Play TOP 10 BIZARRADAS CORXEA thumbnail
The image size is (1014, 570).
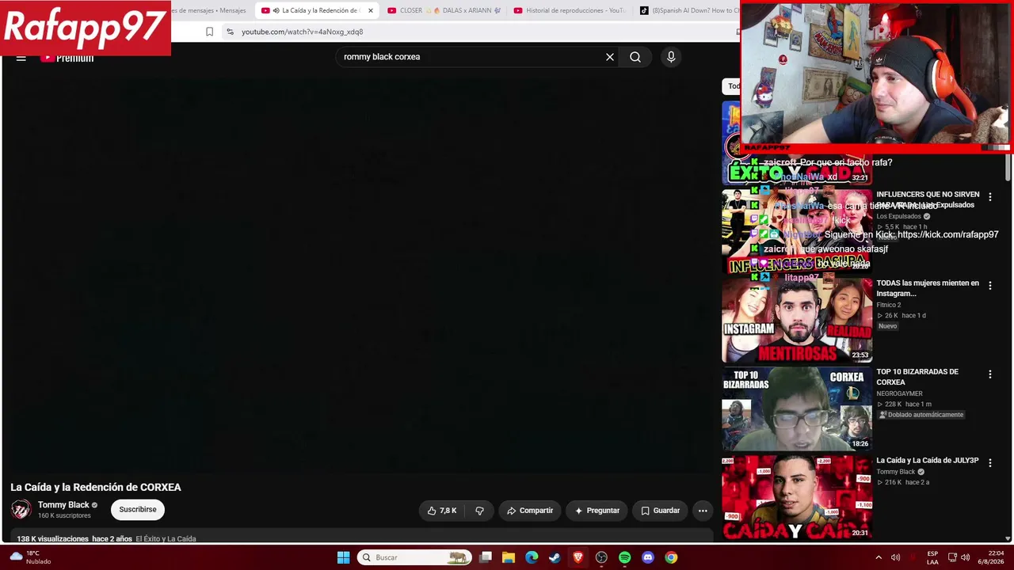tap(797, 408)
